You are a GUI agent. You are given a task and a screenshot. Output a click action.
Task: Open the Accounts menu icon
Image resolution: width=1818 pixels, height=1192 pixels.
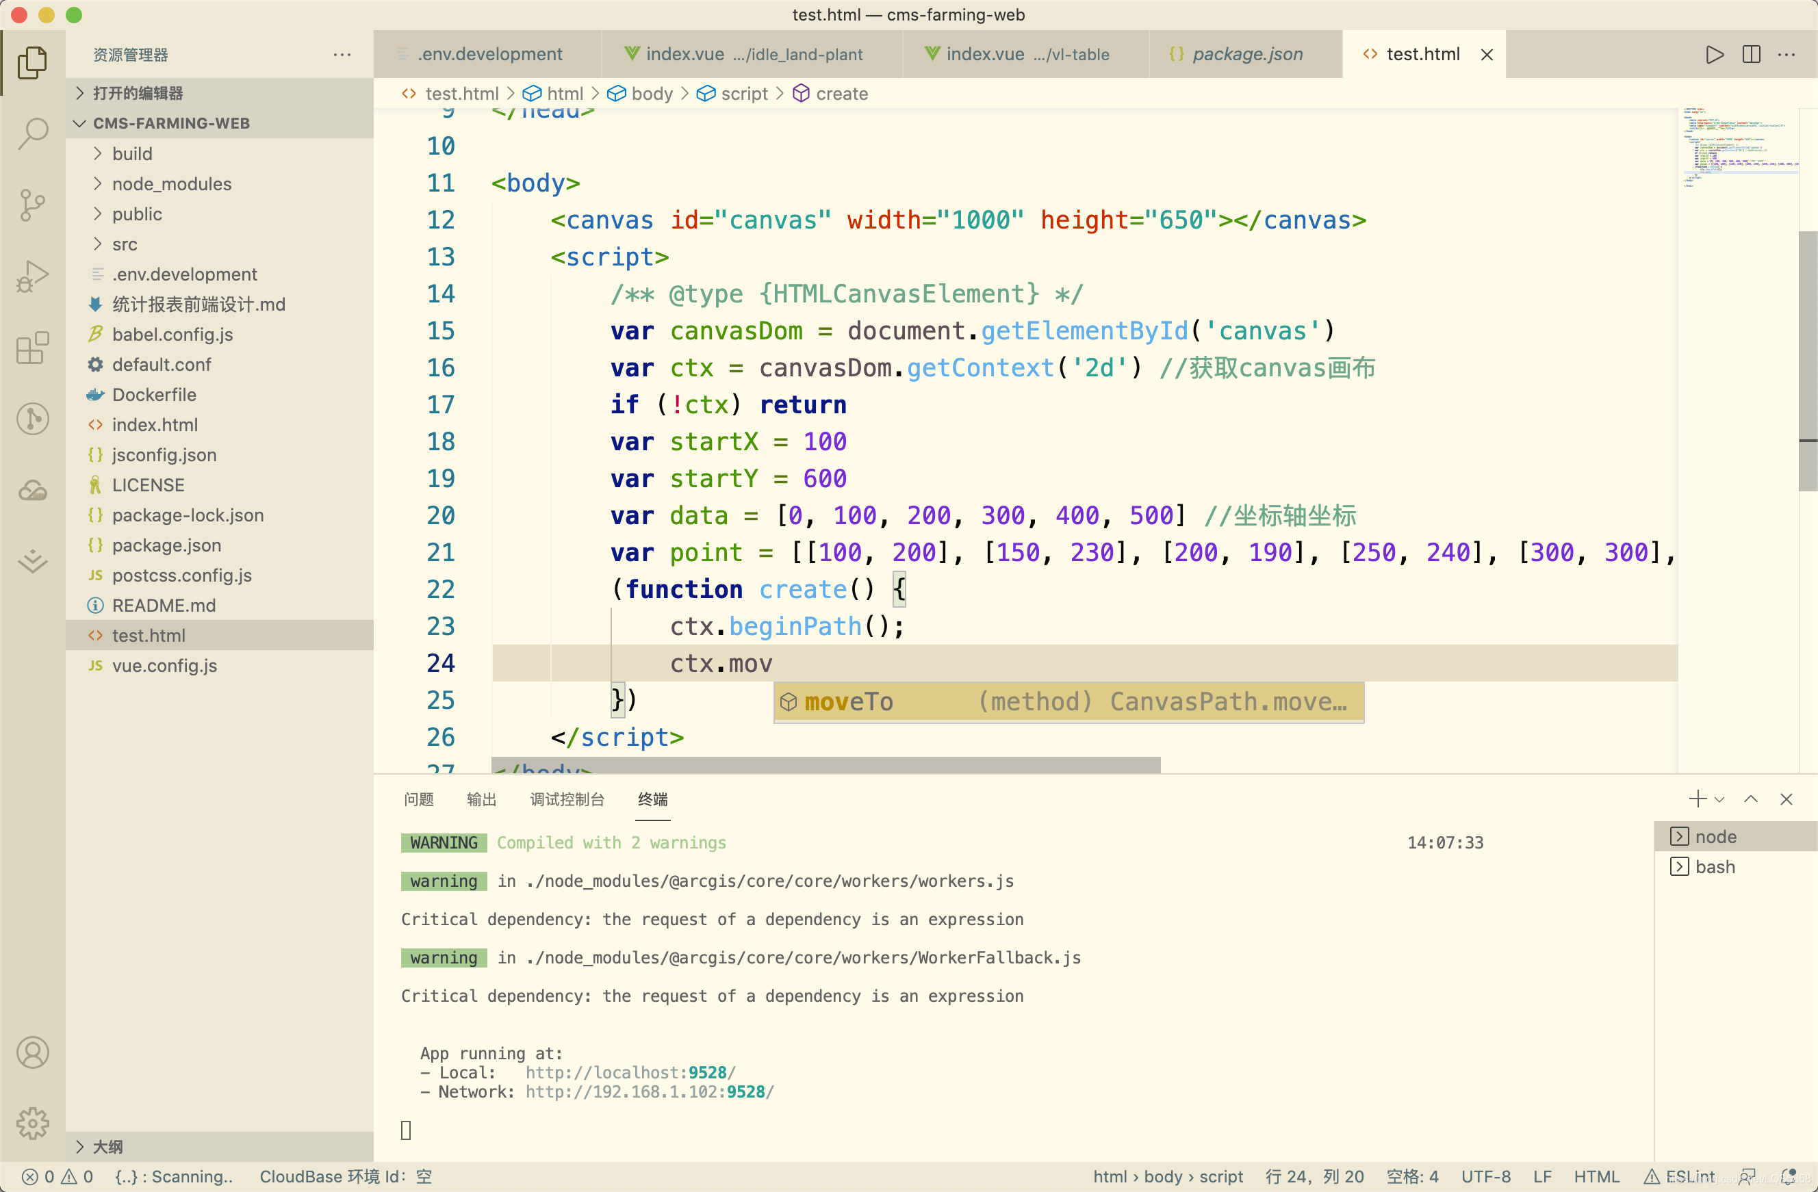pyautogui.click(x=32, y=1052)
